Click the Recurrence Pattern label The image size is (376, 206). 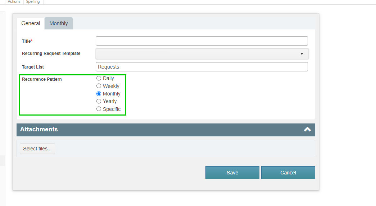[42, 79]
